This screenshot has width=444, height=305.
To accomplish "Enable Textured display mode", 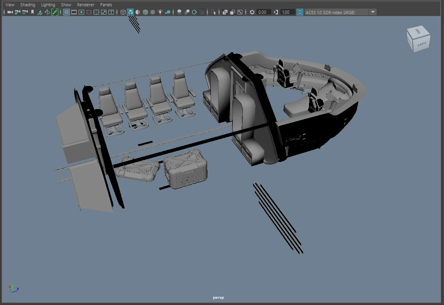I will [x=153, y=12].
